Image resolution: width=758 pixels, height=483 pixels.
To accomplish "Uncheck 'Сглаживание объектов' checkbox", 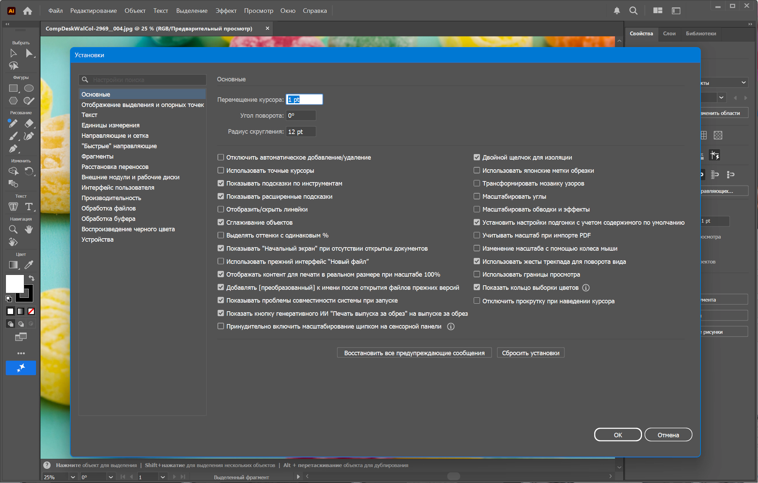I will click(x=221, y=222).
